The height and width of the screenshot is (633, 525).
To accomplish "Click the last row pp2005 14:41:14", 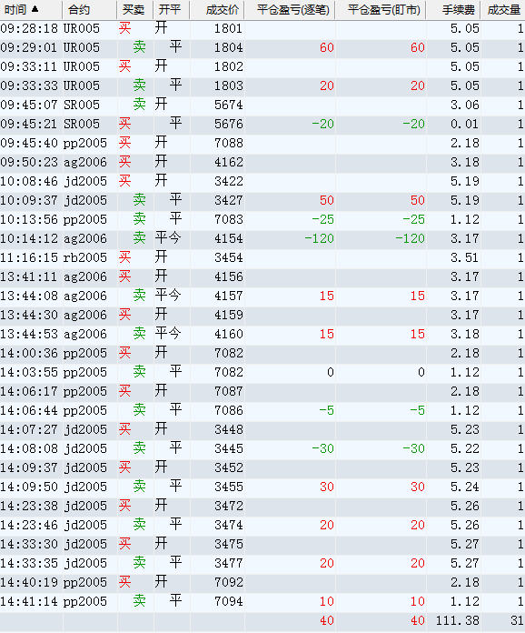I will (x=262, y=601).
